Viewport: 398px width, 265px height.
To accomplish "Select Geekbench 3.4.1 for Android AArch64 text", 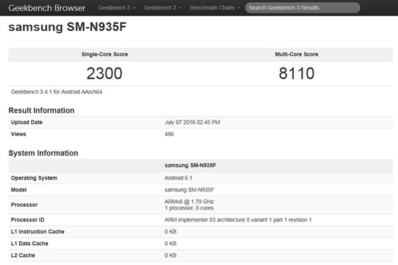I will (56, 92).
